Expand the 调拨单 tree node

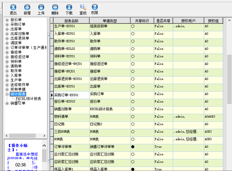click(x=7, y=43)
